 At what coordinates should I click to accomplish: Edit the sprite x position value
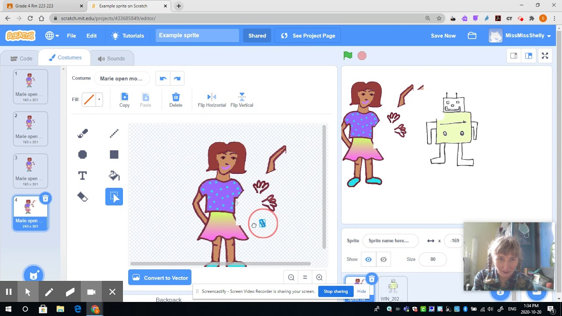click(455, 241)
